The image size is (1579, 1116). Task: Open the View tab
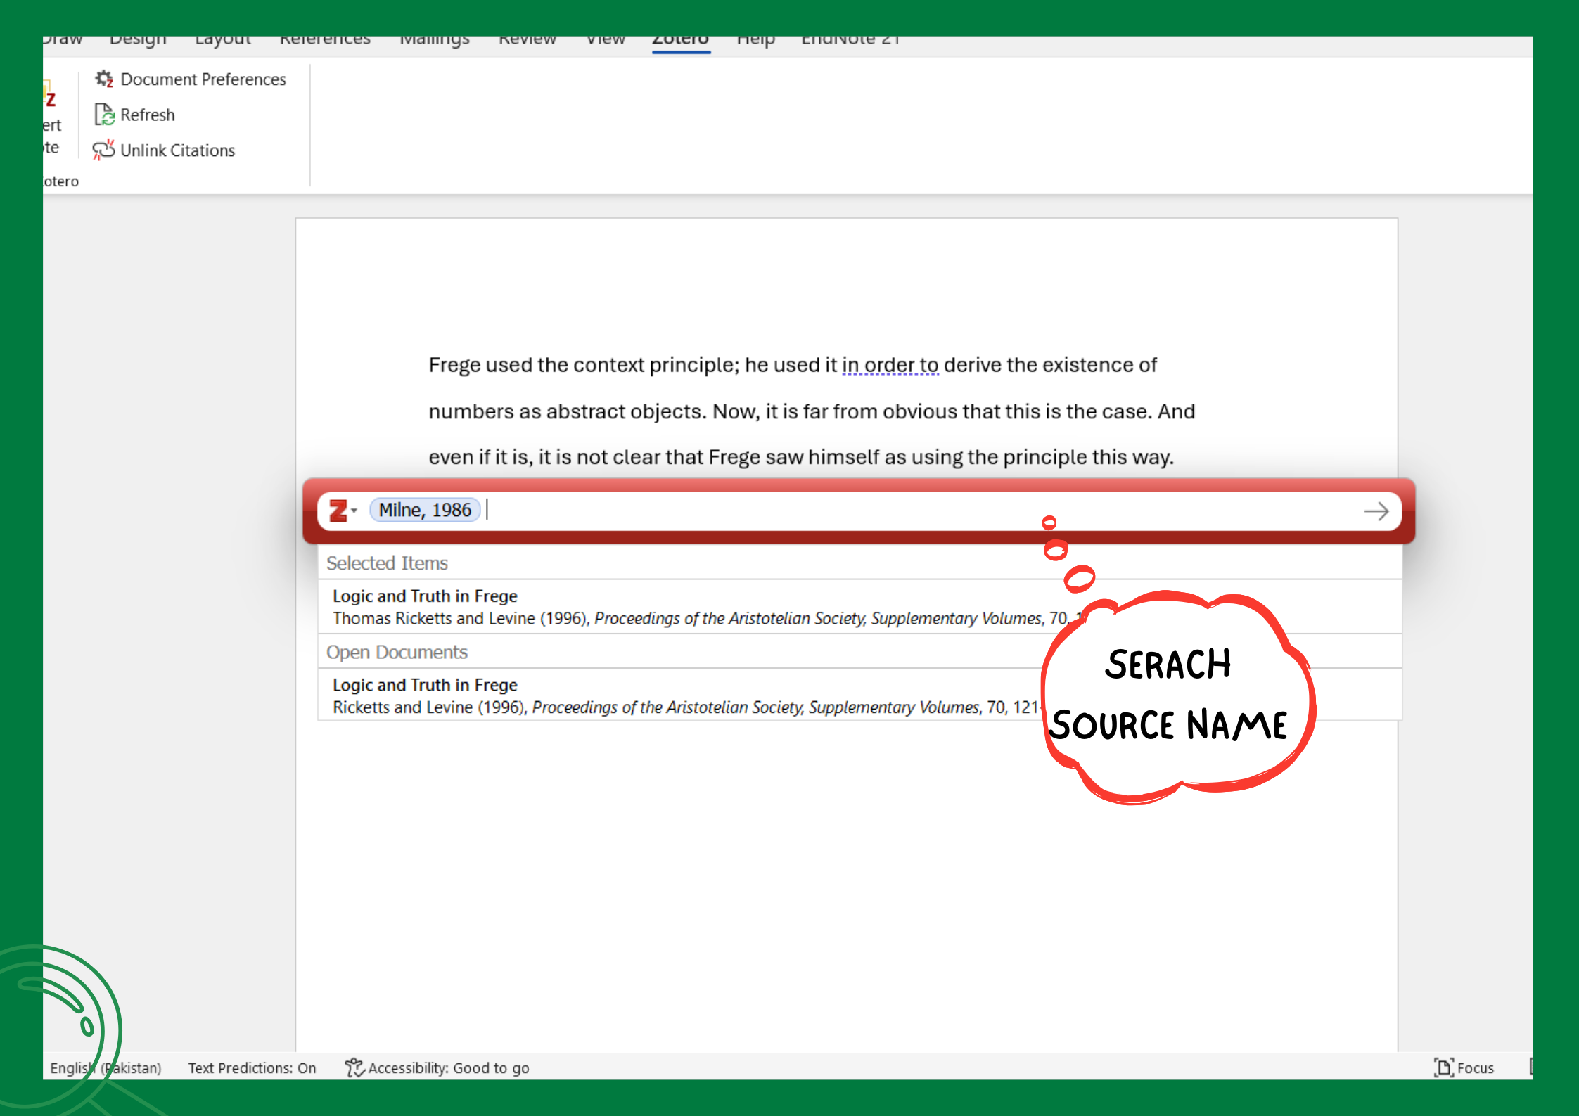click(x=606, y=39)
